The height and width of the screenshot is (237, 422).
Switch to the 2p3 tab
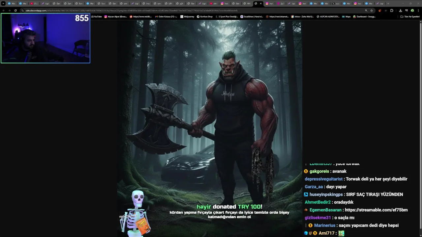280,3
